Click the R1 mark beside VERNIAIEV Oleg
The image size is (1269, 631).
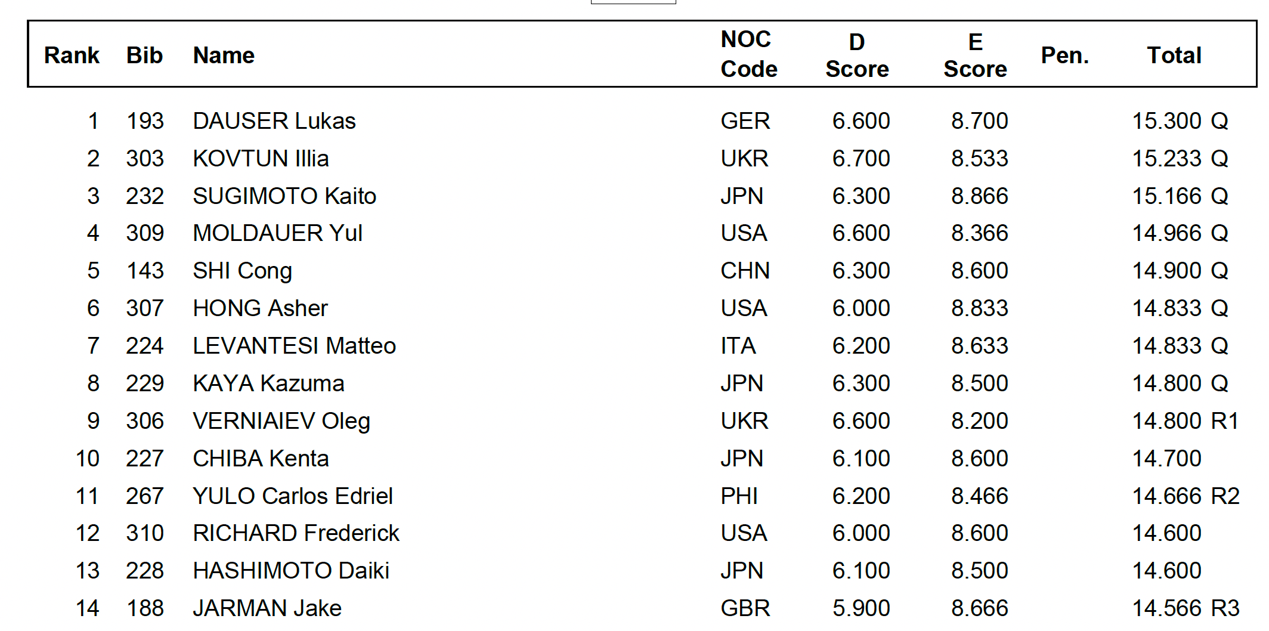click(1225, 421)
